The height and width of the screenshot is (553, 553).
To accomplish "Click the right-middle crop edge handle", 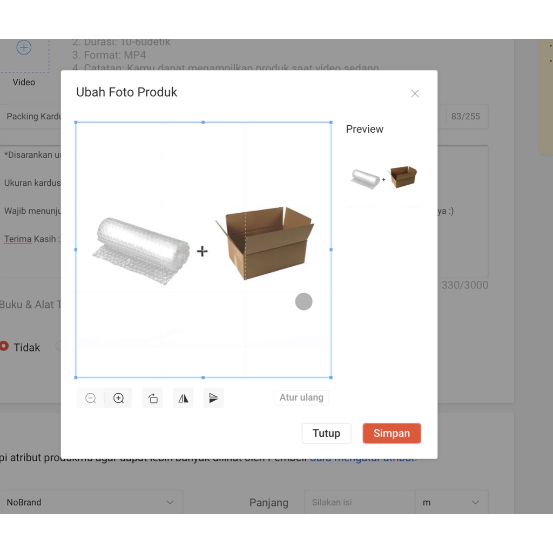I will click(331, 250).
